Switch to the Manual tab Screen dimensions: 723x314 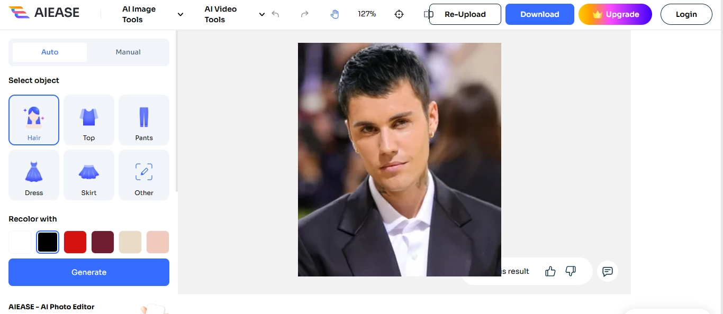128,52
